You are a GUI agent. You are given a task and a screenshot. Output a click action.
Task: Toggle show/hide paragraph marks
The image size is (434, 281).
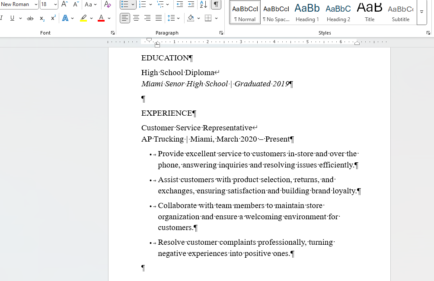216,4
